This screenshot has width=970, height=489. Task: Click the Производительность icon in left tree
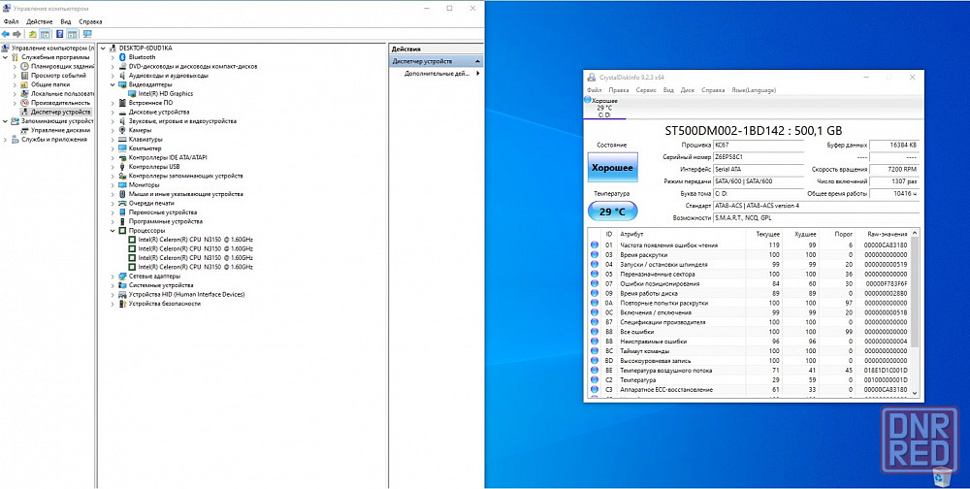coord(25,103)
